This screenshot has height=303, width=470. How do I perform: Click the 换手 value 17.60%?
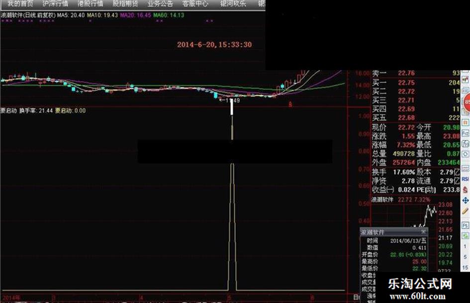(404, 172)
